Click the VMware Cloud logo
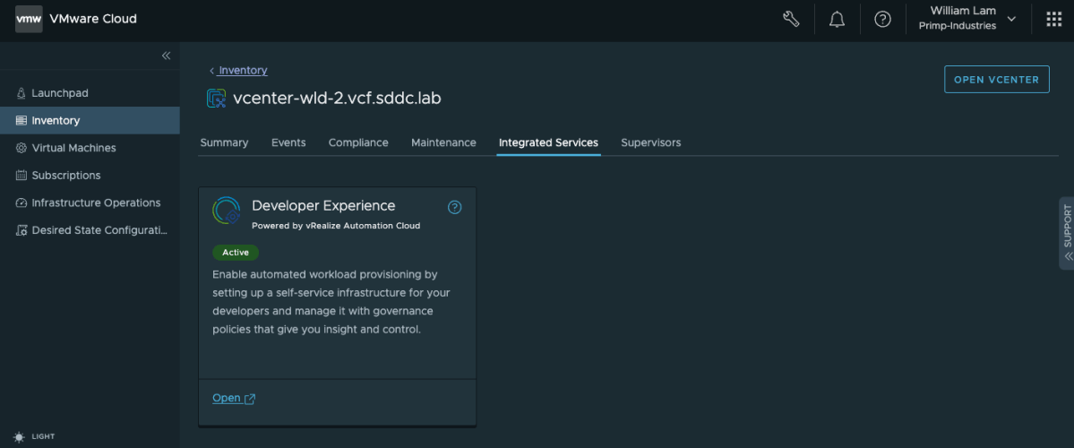The image size is (1074, 448). [x=29, y=19]
